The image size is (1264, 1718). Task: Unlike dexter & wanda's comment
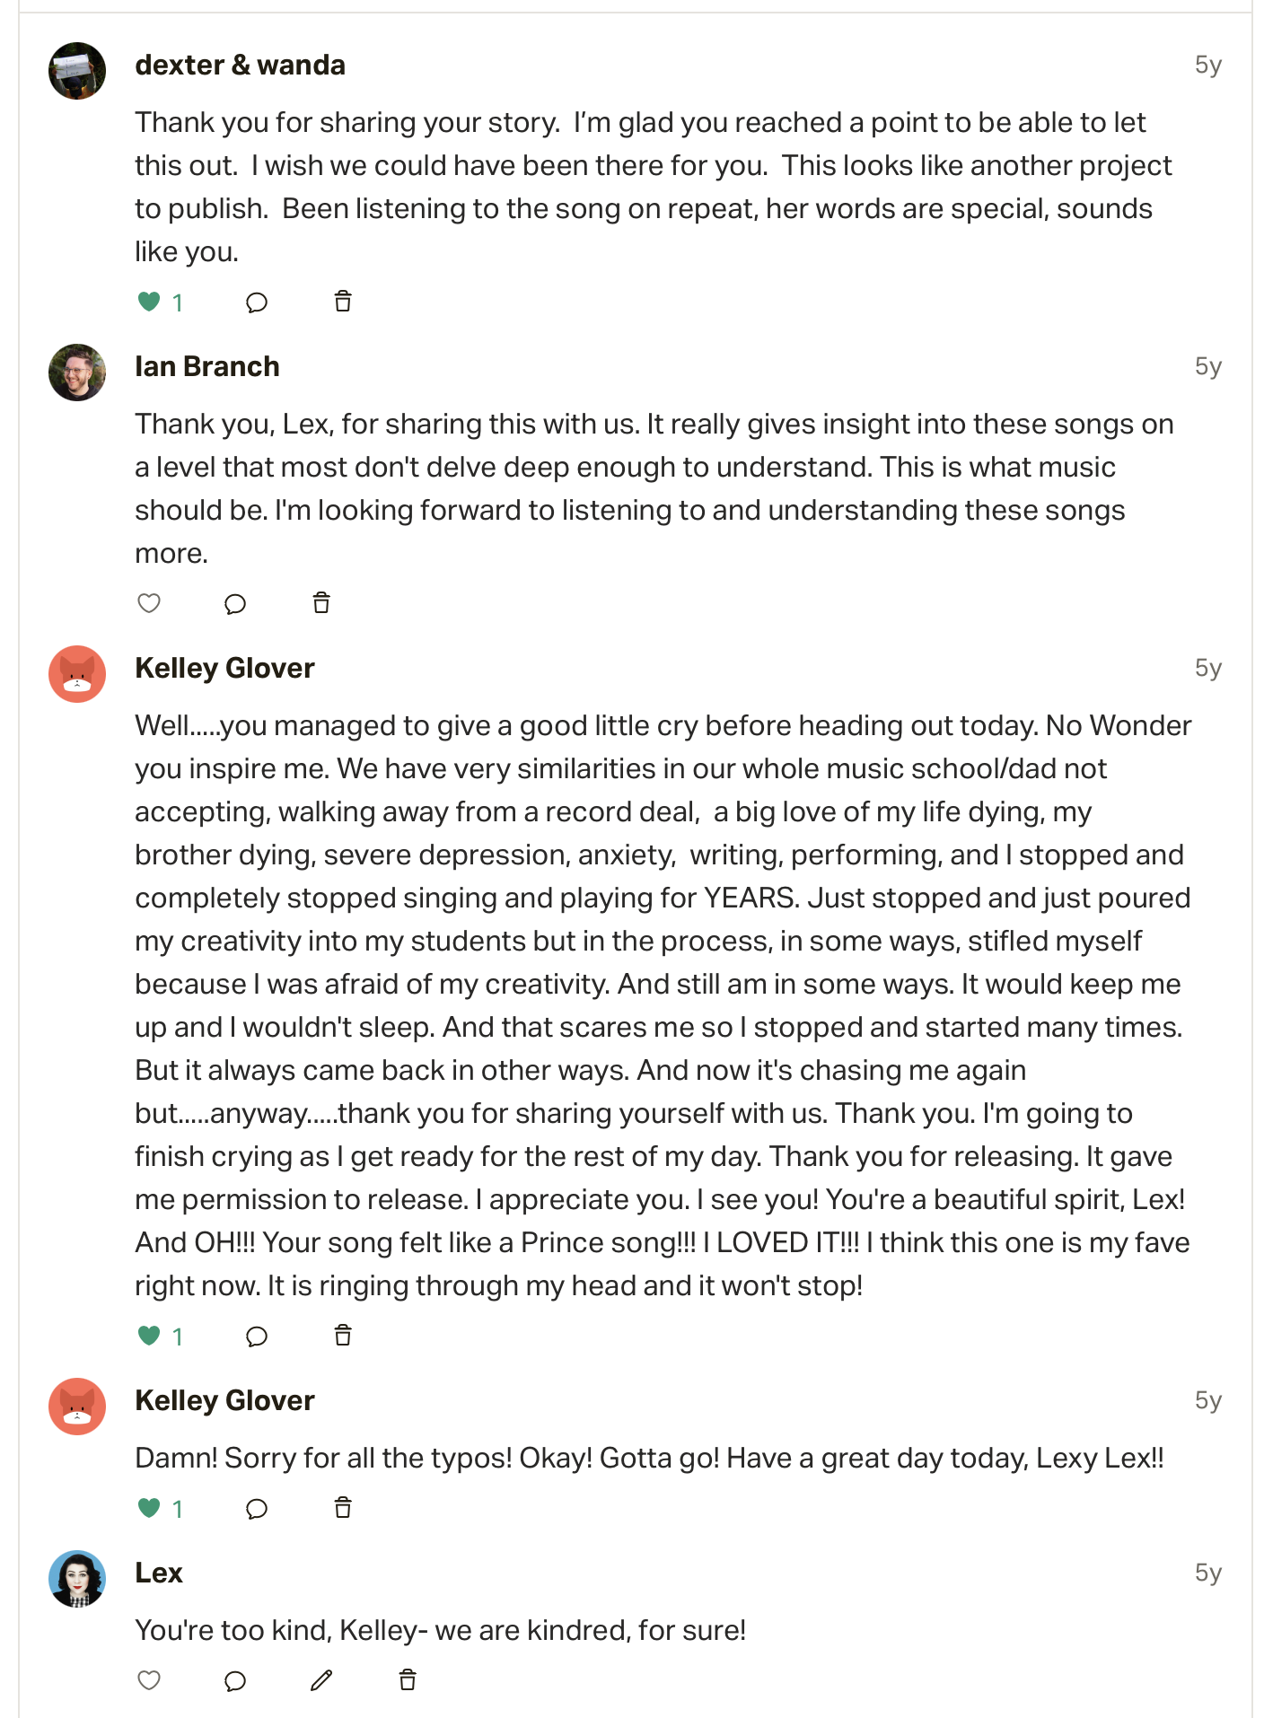149,302
